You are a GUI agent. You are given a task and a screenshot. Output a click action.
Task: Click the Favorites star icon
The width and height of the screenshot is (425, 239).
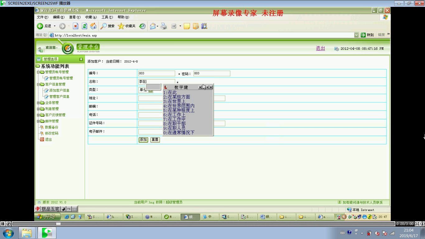coord(121,26)
